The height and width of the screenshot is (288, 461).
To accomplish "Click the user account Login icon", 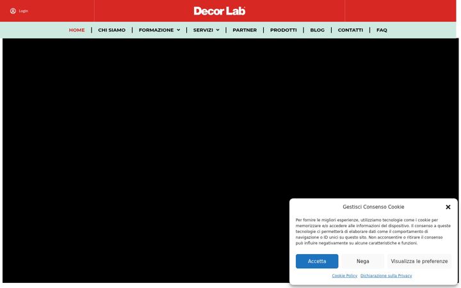I will 13,11.
